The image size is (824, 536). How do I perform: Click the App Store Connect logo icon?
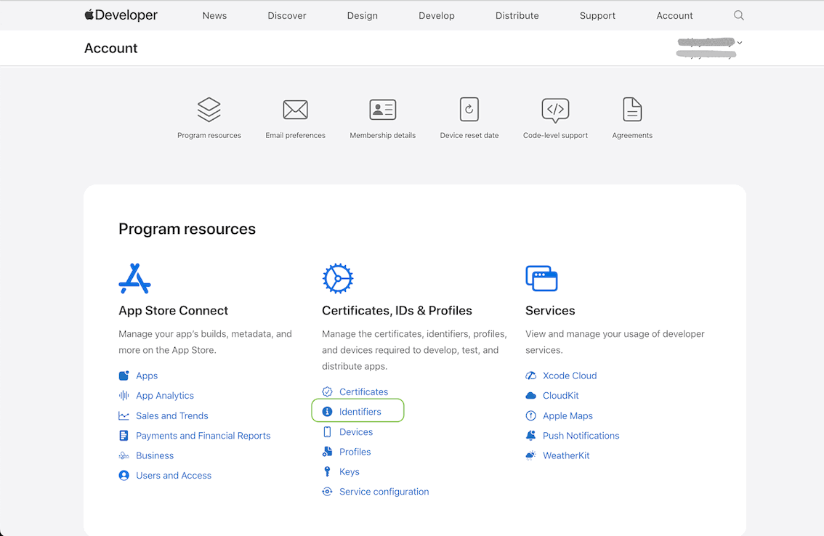click(134, 278)
